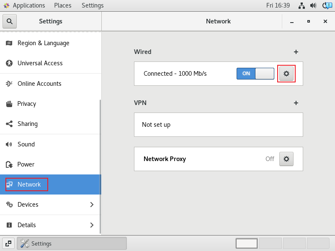335x251 pixels.
Task: Click the Details info icon
Action: (x=9, y=225)
